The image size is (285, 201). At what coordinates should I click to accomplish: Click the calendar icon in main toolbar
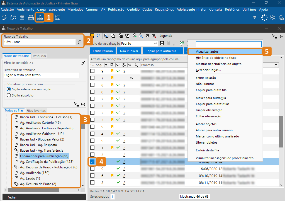pyautogui.click(x=22, y=18)
